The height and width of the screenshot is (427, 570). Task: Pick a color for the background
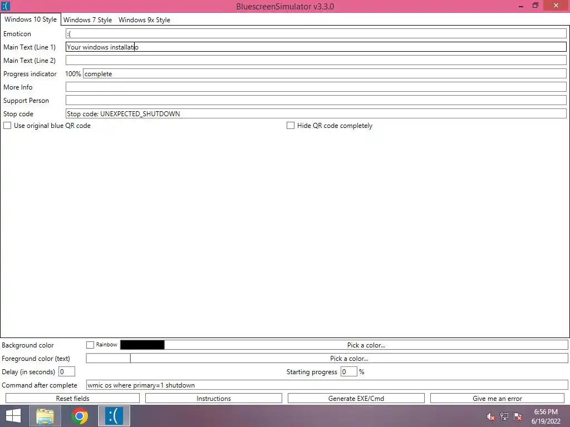(x=366, y=345)
